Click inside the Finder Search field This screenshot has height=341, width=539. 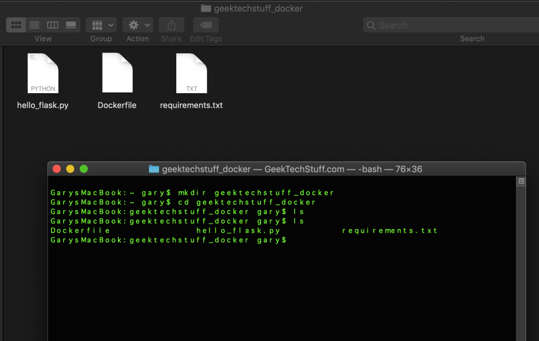(447, 25)
